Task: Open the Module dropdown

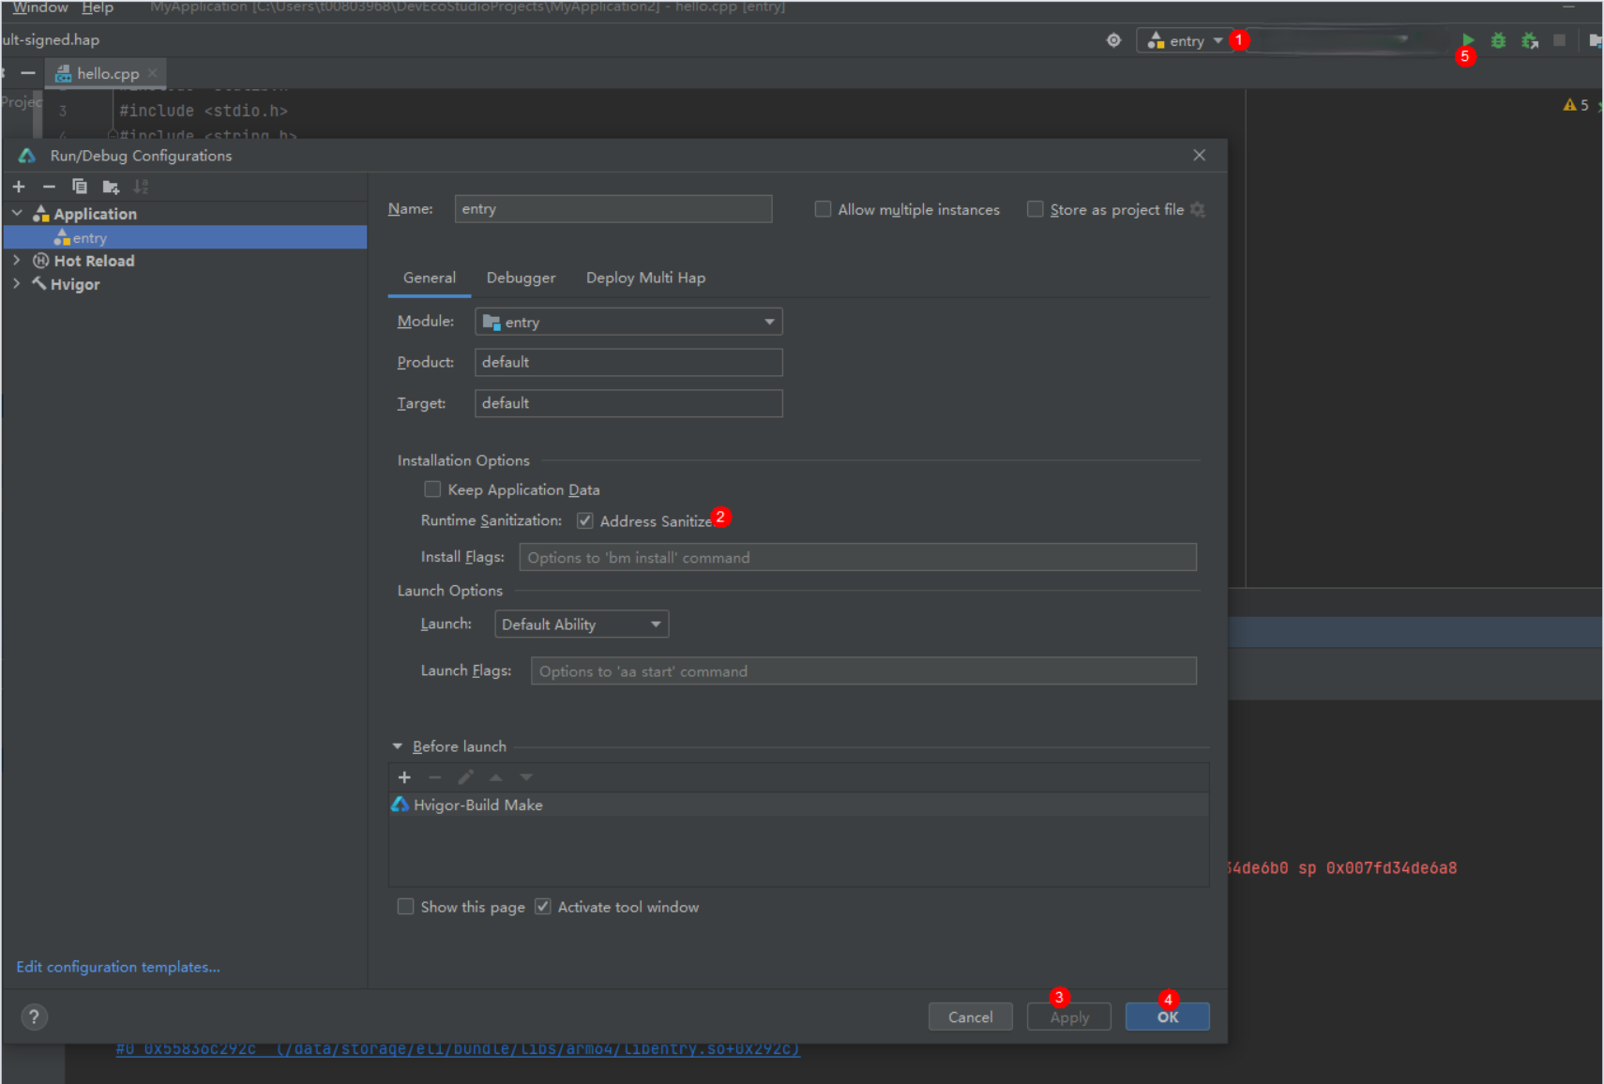Action: [628, 323]
